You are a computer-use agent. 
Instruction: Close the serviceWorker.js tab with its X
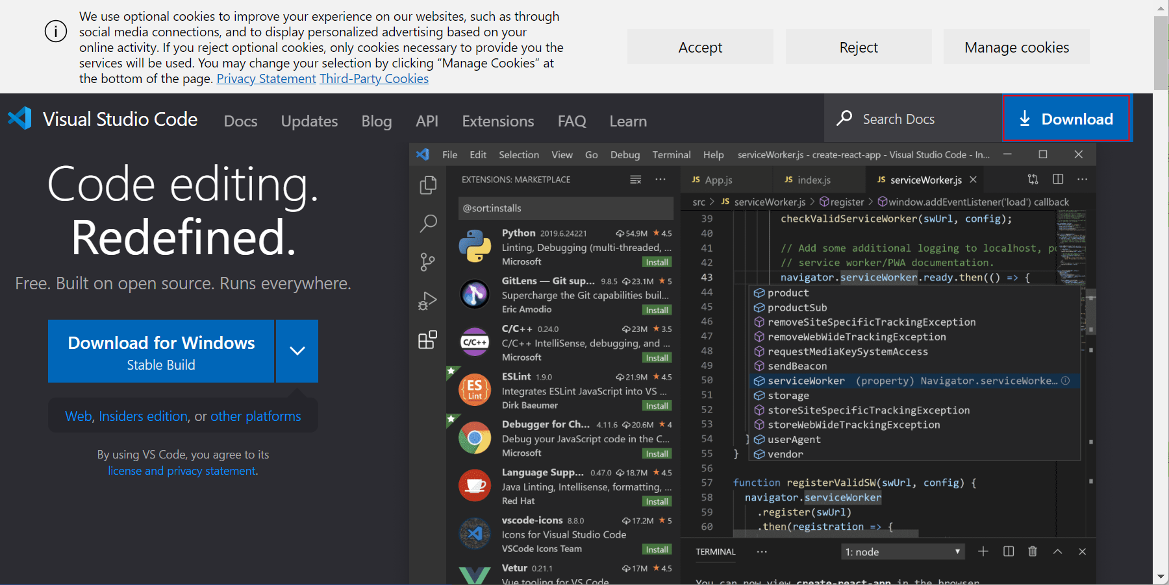click(973, 180)
